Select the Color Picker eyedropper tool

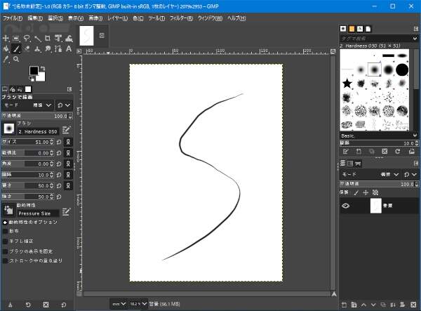pyautogui.click(x=6, y=59)
